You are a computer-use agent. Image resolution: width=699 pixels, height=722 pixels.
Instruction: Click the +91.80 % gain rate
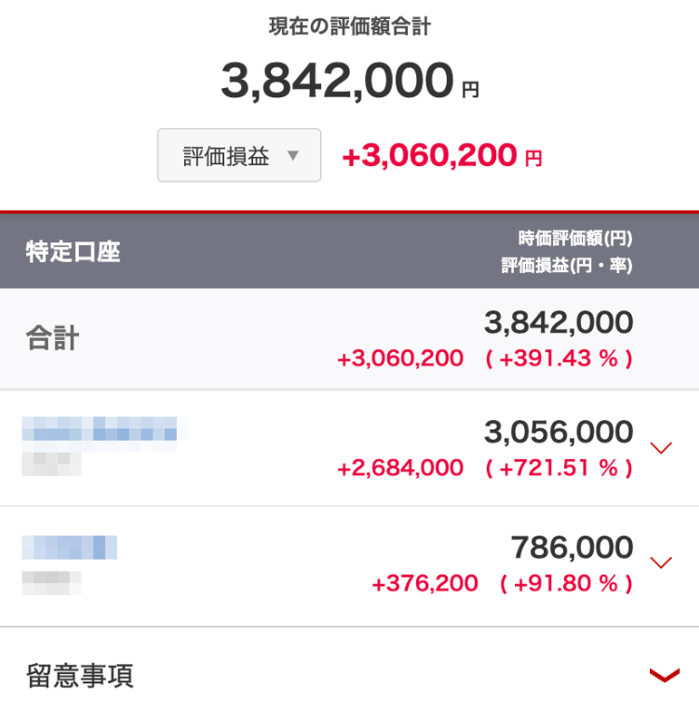pyautogui.click(x=566, y=583)
